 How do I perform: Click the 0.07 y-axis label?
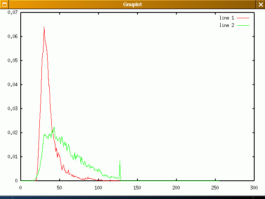pyautogui.click(x=12, y=12)
